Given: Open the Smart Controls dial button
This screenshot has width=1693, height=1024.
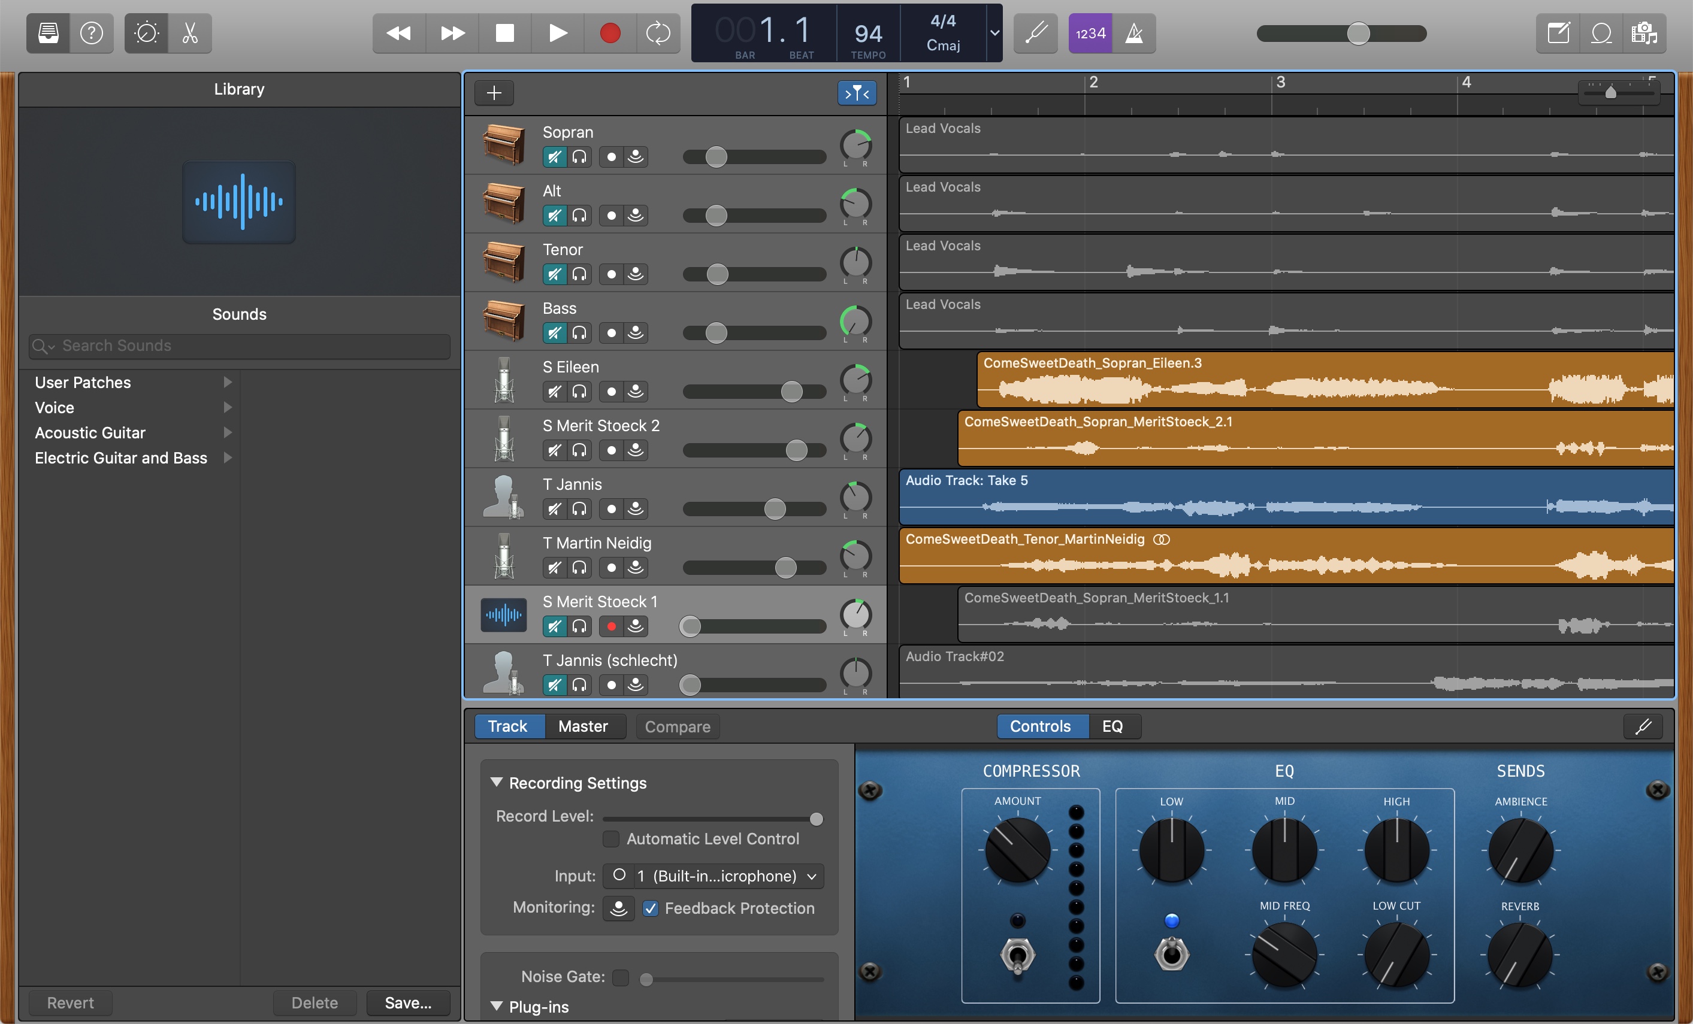Looking at the screenshot, I should tap(146, 33).
